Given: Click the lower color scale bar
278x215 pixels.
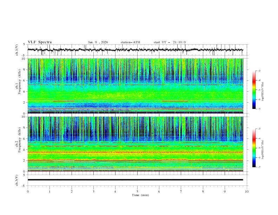Looking at the screenshot, I should [x=254, y=148].
